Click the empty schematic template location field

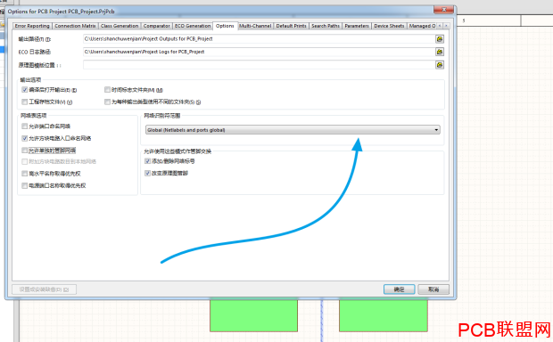click(259, 65)
